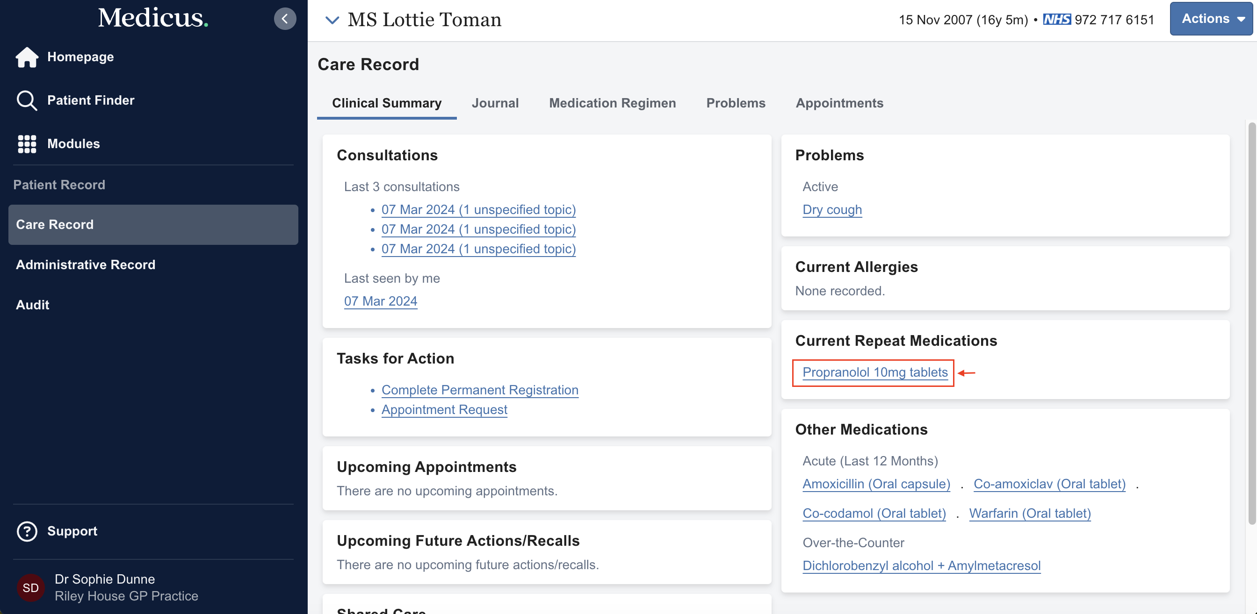Select Administrative Record in sidebar
1257x614 pixels.
click(x=86, y=265)
